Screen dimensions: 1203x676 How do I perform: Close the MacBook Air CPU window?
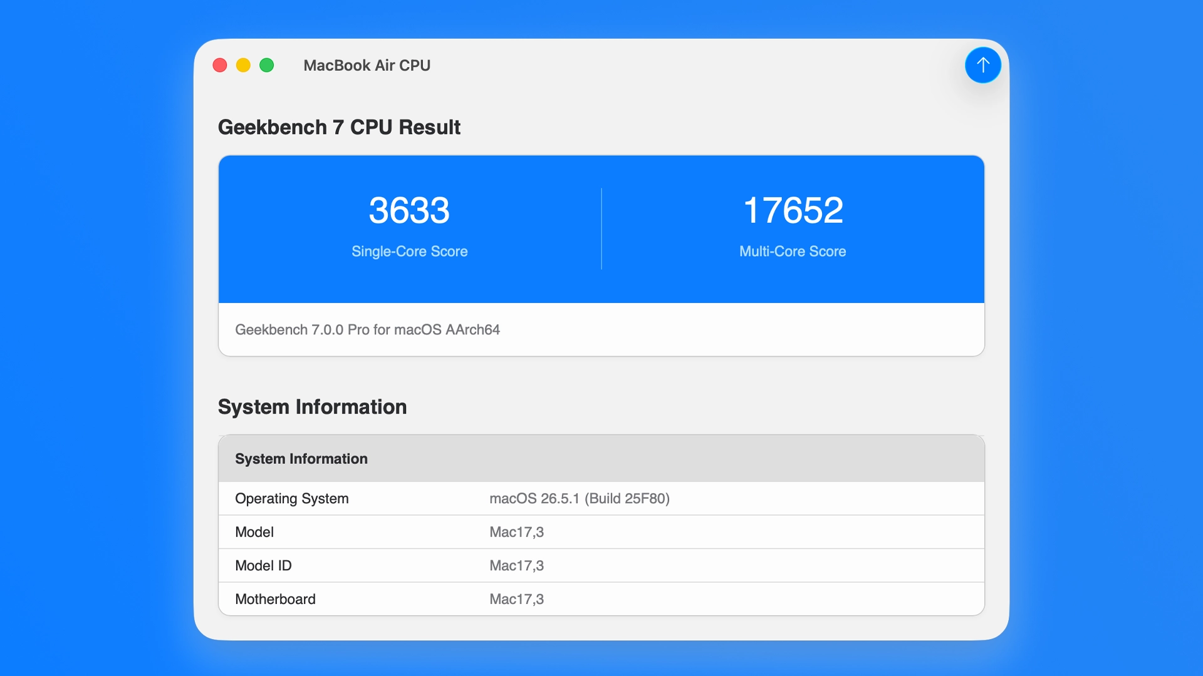220,65
